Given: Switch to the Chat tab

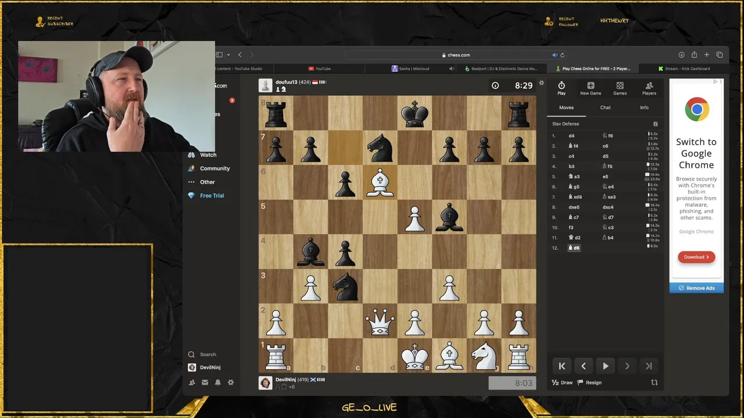Looking at the screenshot, I should click(605, 107).
